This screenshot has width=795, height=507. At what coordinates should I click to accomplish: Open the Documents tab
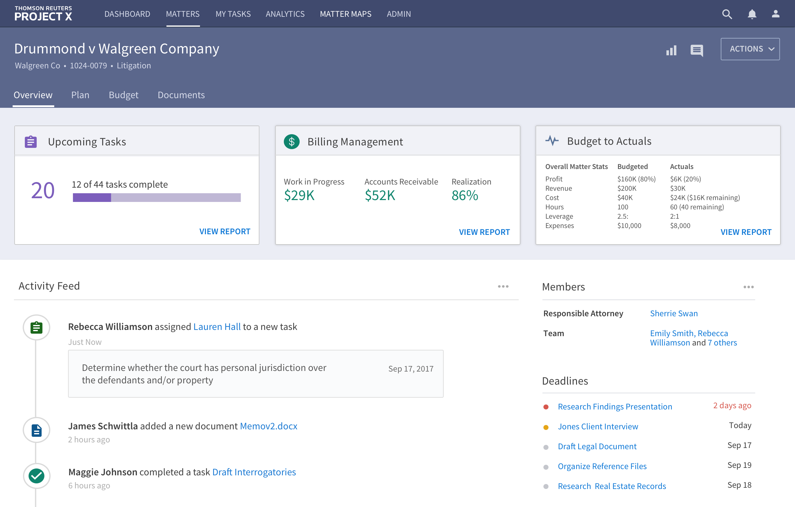pos(181,95)
